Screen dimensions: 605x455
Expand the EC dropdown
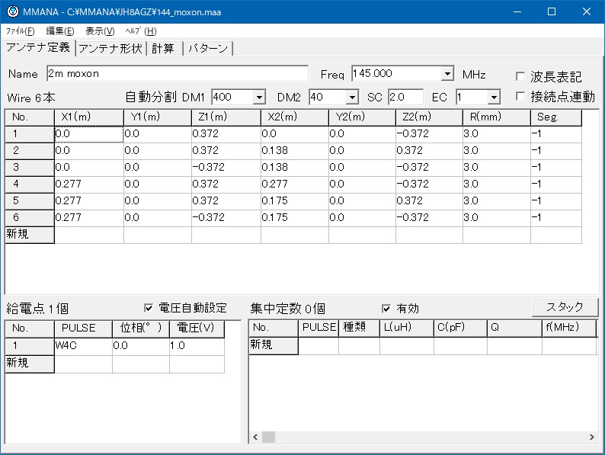click(x=493, y=98)
